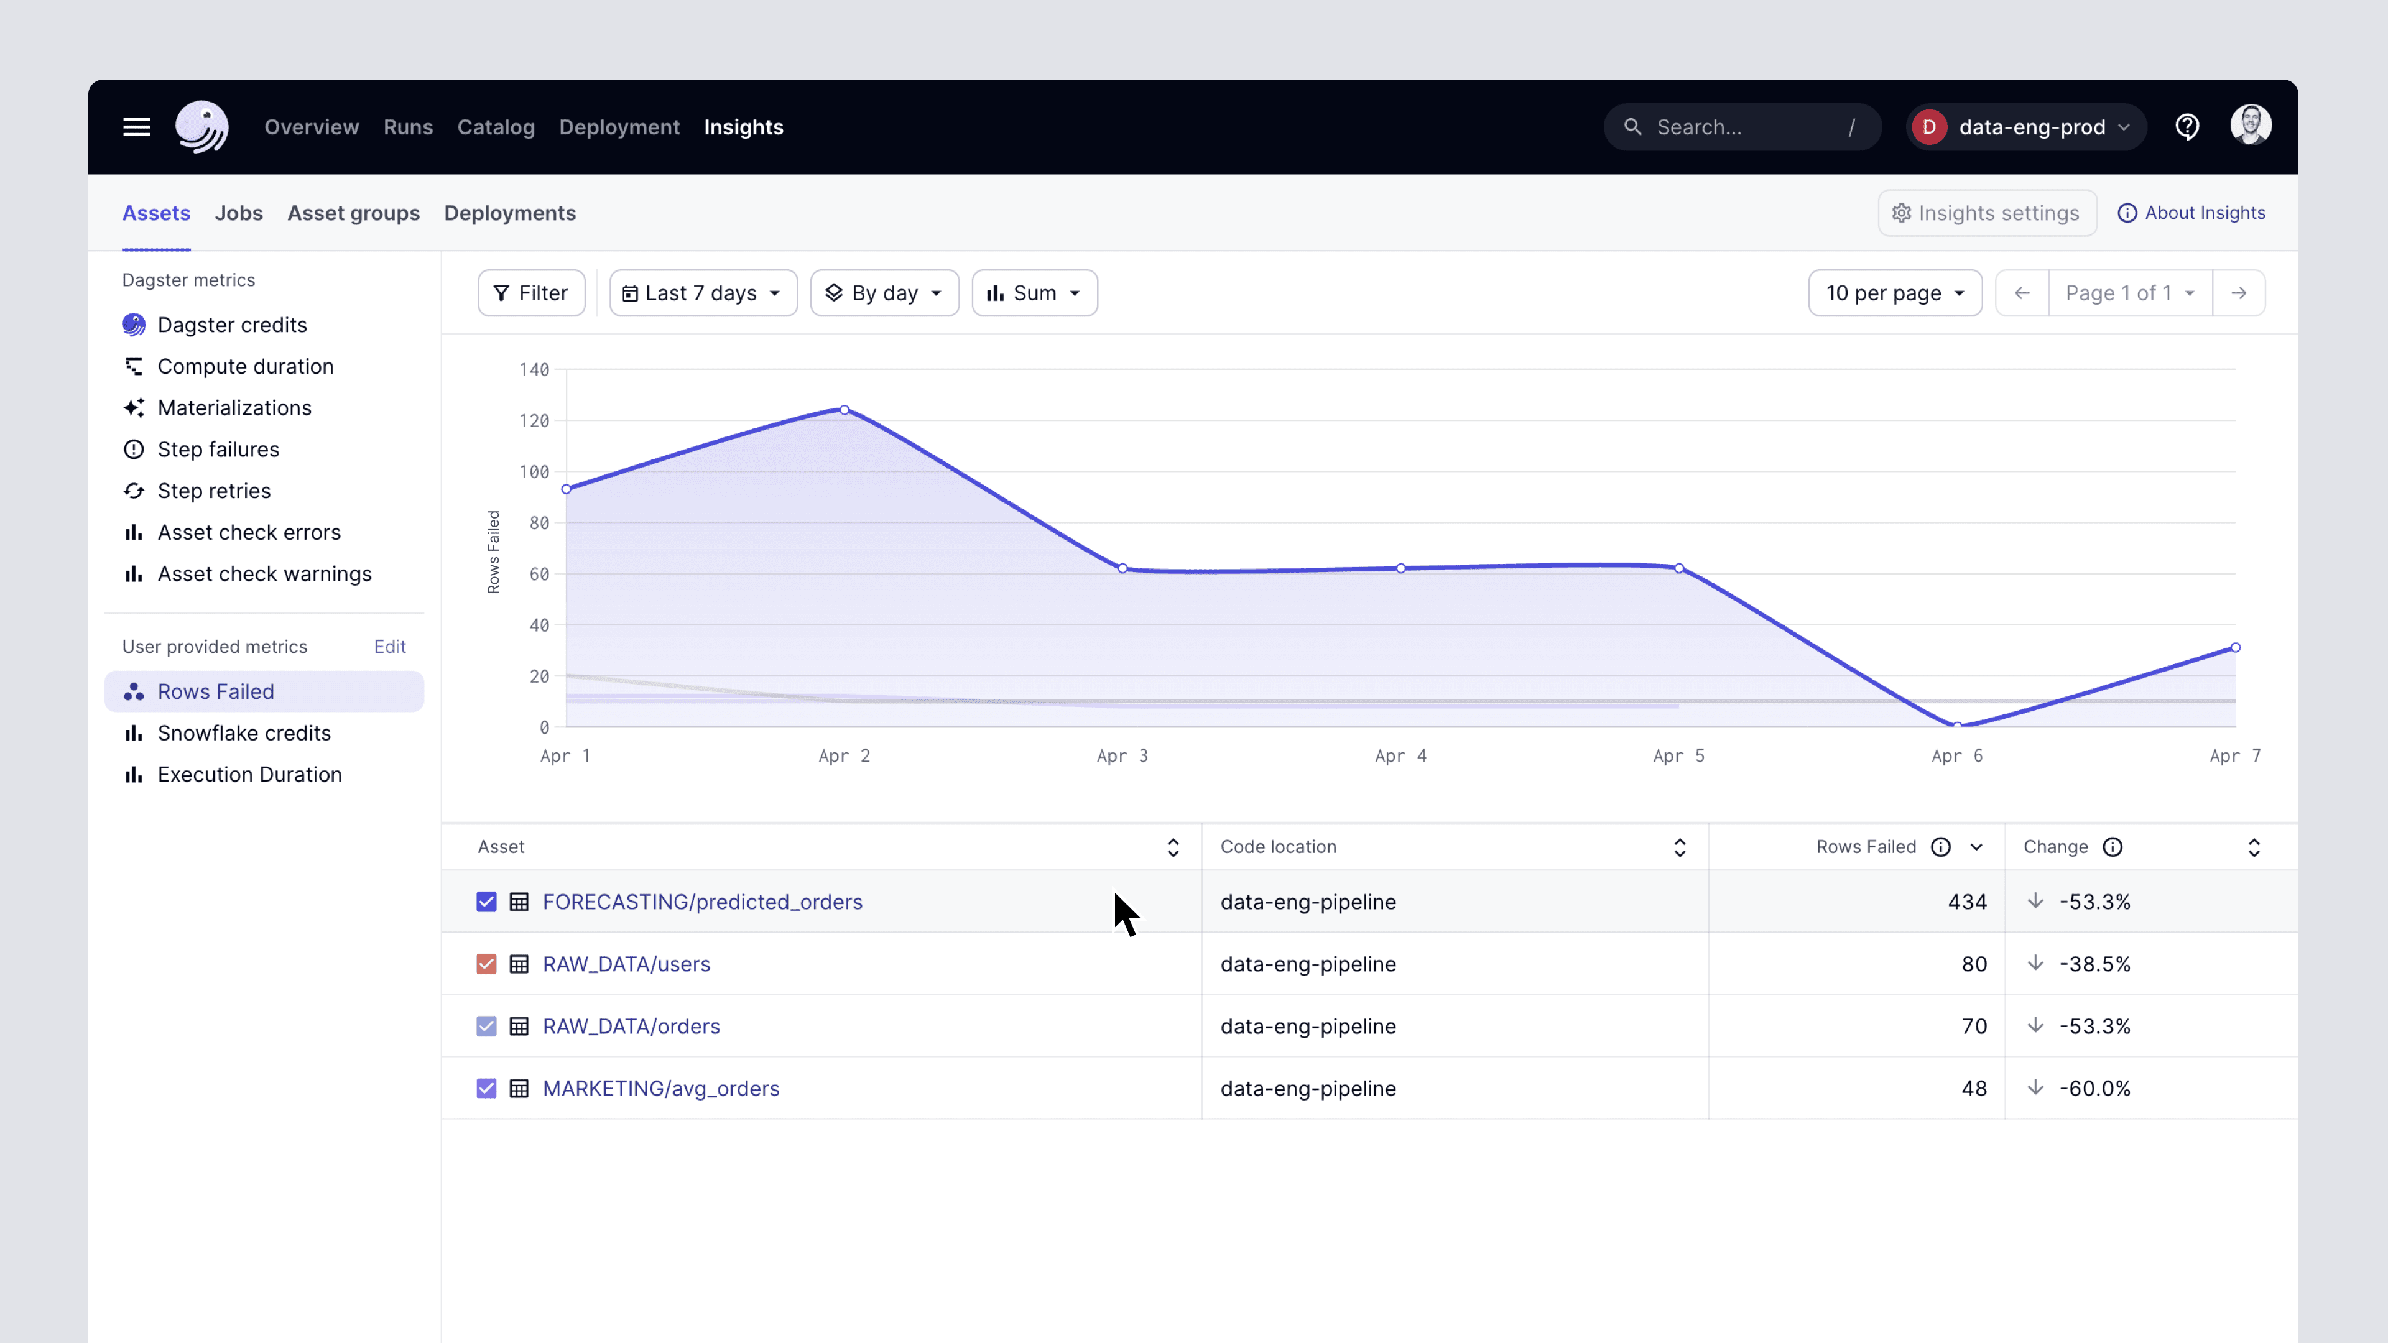The height and width of the screenshot is (1343, 2388).
Task: Click the Insights settings button
Action: 1987,213
